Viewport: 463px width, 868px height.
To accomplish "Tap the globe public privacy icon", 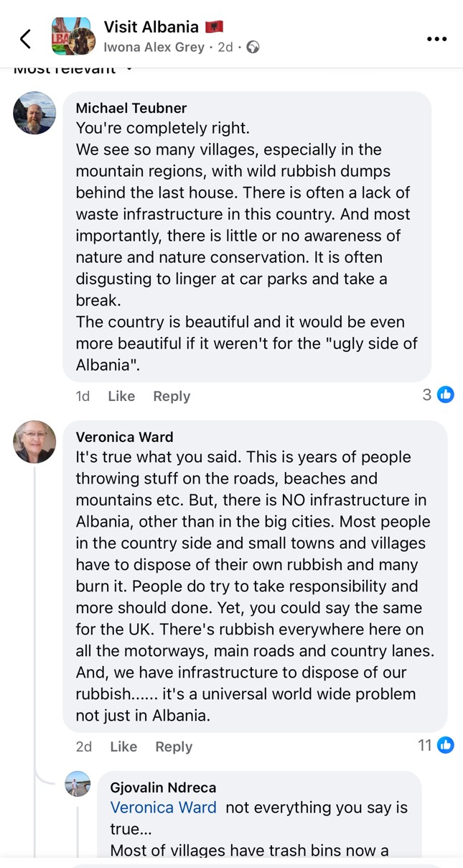I will (x=253, y=47).
